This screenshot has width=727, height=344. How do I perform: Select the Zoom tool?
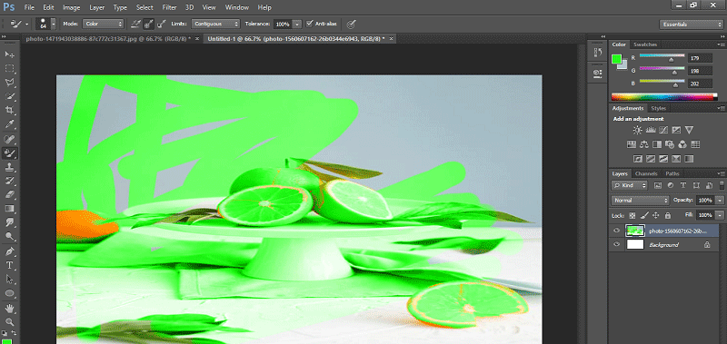[x=9, y=322]
